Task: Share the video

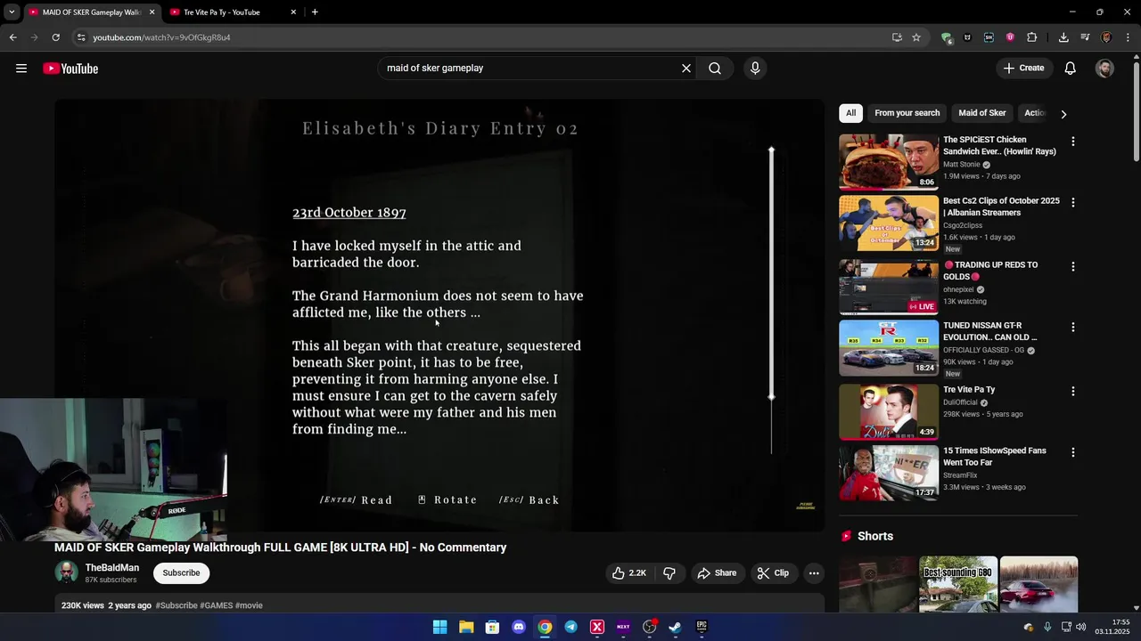Action: tap(717, 573)
